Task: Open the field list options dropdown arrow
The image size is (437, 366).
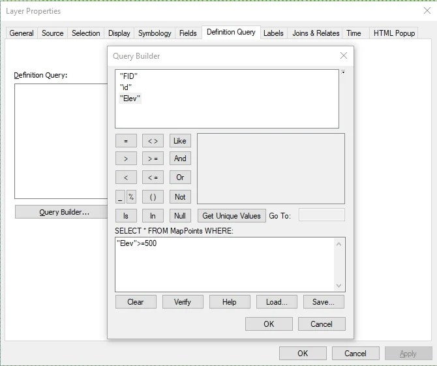Action: click(343, 72)
